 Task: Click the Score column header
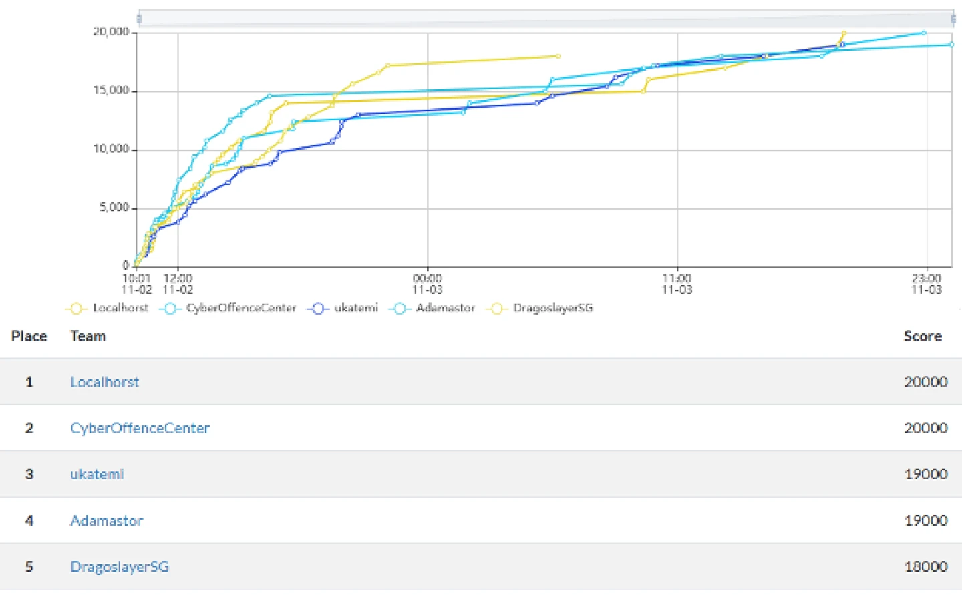click(922, 336)
